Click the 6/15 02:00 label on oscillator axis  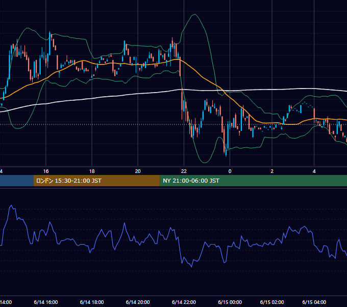(272, 302)
